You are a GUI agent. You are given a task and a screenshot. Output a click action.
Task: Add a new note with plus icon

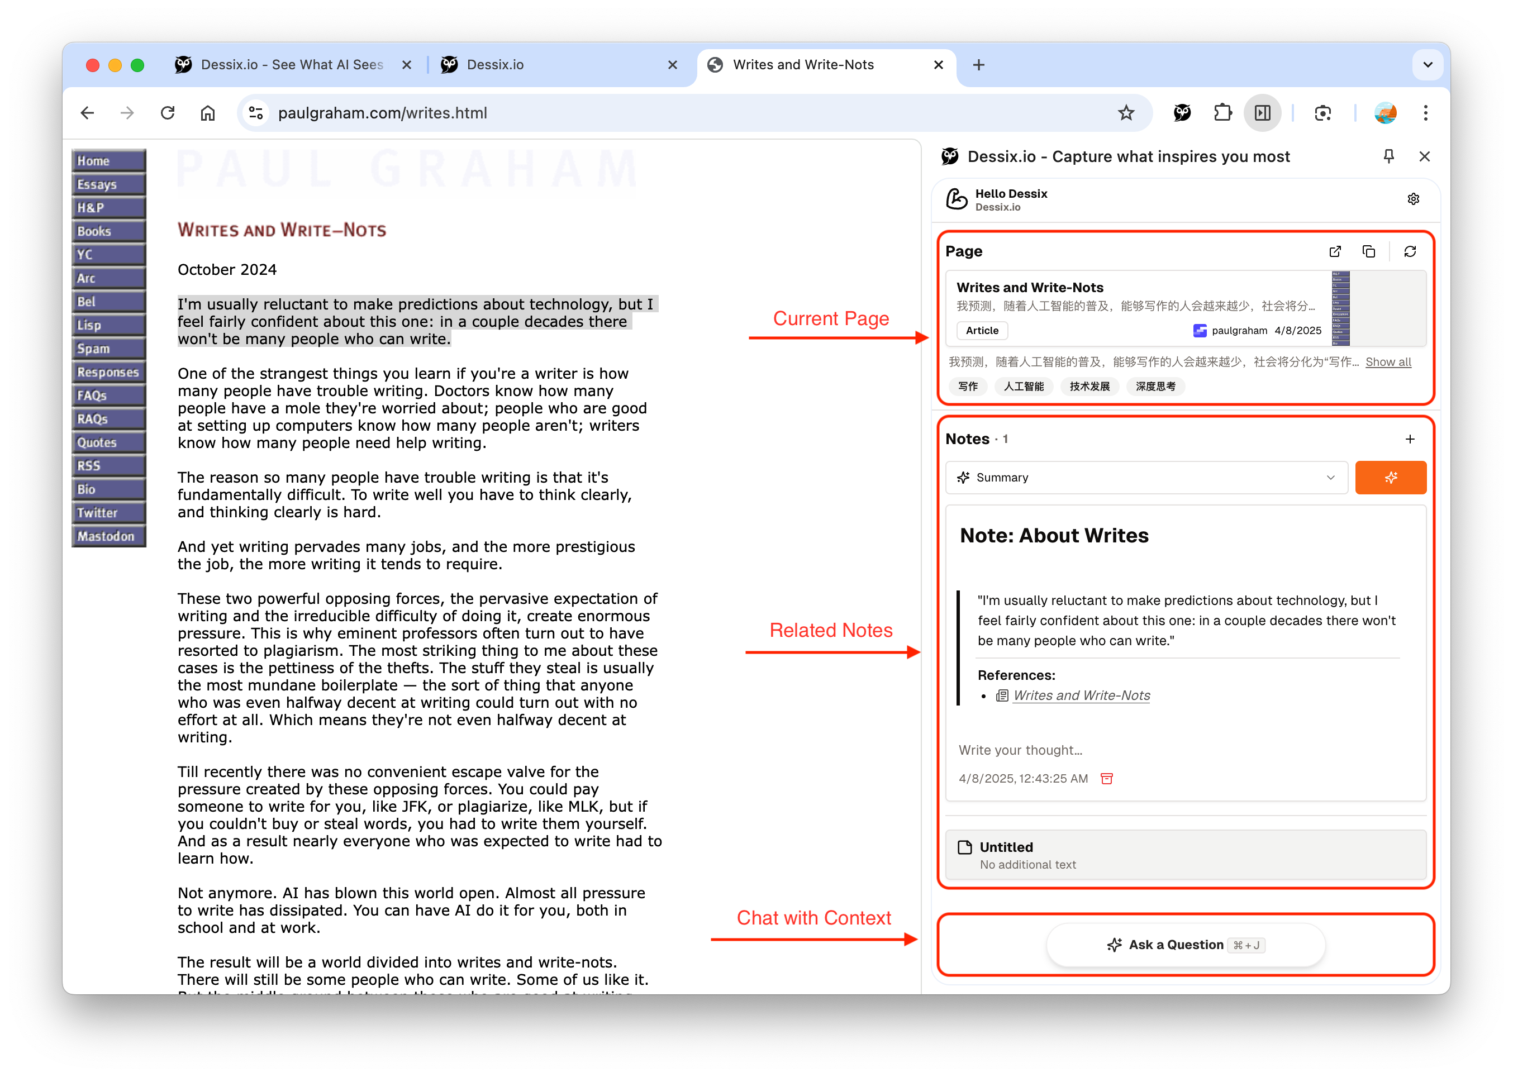coord(1410,439)
